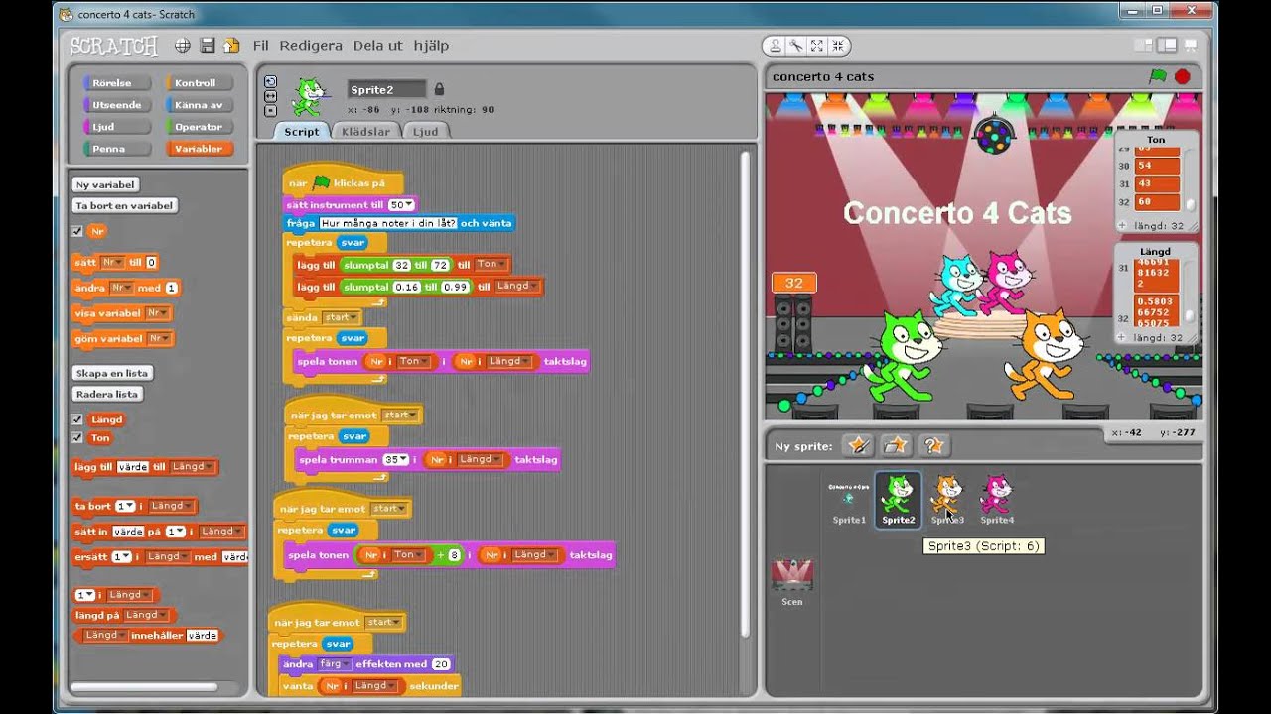Click the save project disk icon

click(208, 46)
